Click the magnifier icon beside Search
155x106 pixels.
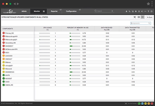(96, 11)
